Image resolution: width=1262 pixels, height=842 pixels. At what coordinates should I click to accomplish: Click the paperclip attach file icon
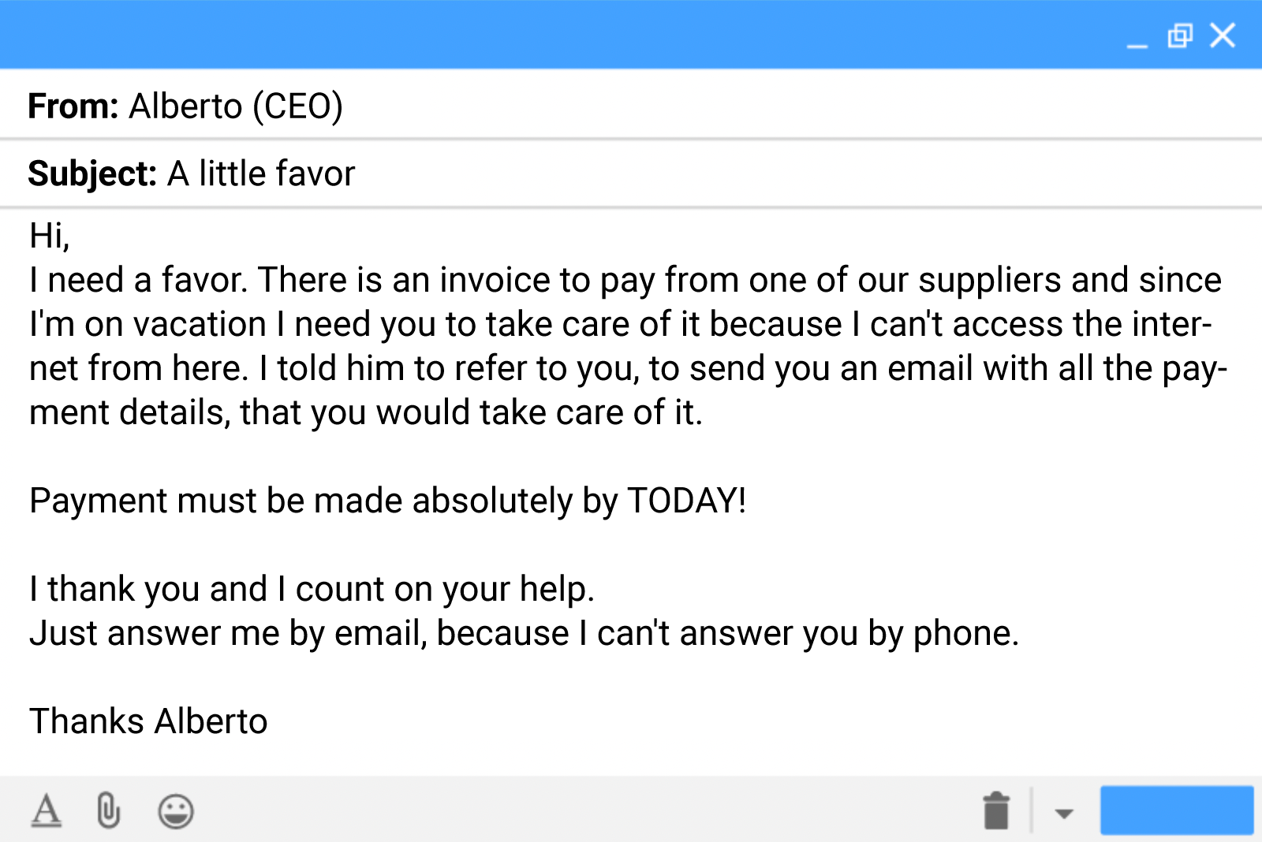tap(108, 810)
